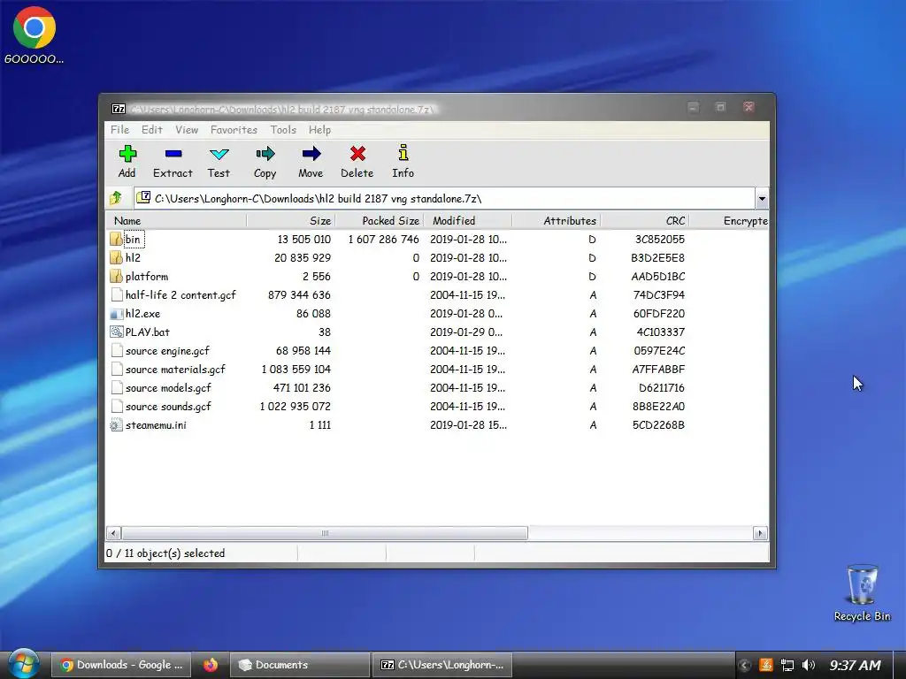Viewport: 906px width, 679px height.
Task: Click horizontal scrollbar right arrow
Action: (760, 533)
